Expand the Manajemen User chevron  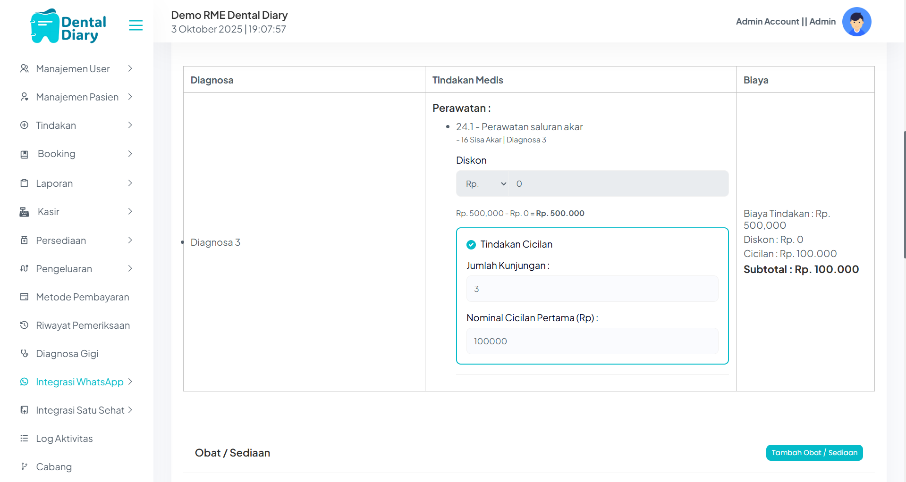[x=130, y=68]
